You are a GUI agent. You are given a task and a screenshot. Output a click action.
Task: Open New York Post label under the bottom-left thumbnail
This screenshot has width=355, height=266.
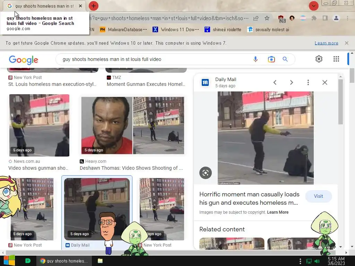25,245
